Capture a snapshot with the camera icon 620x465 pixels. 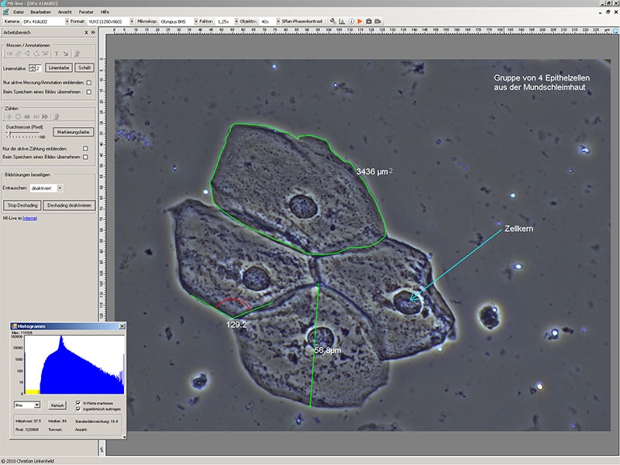369,21
